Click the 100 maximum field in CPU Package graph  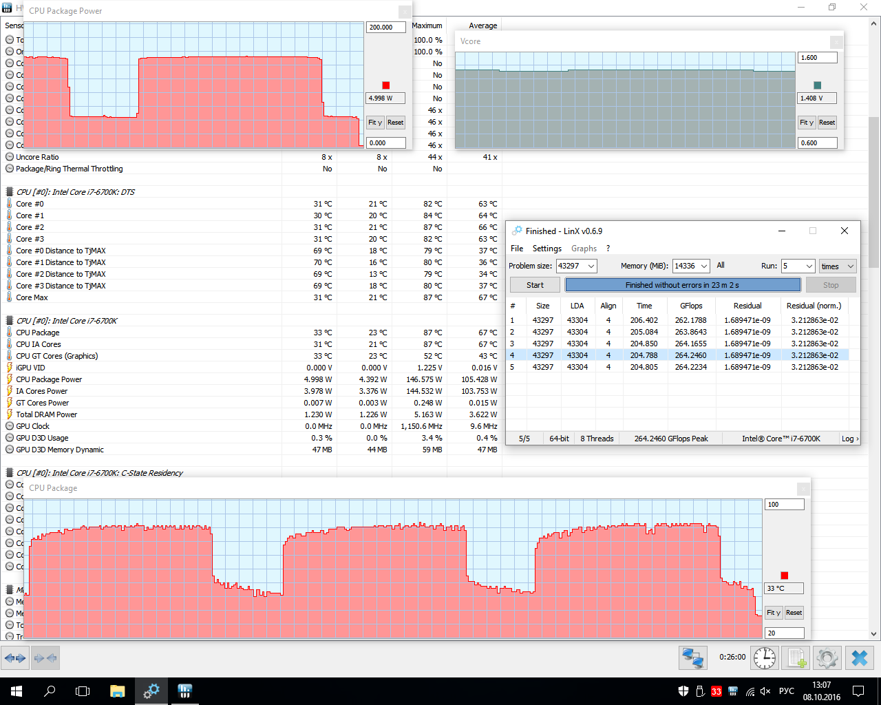pyautogui.click(x=784, y=505)
